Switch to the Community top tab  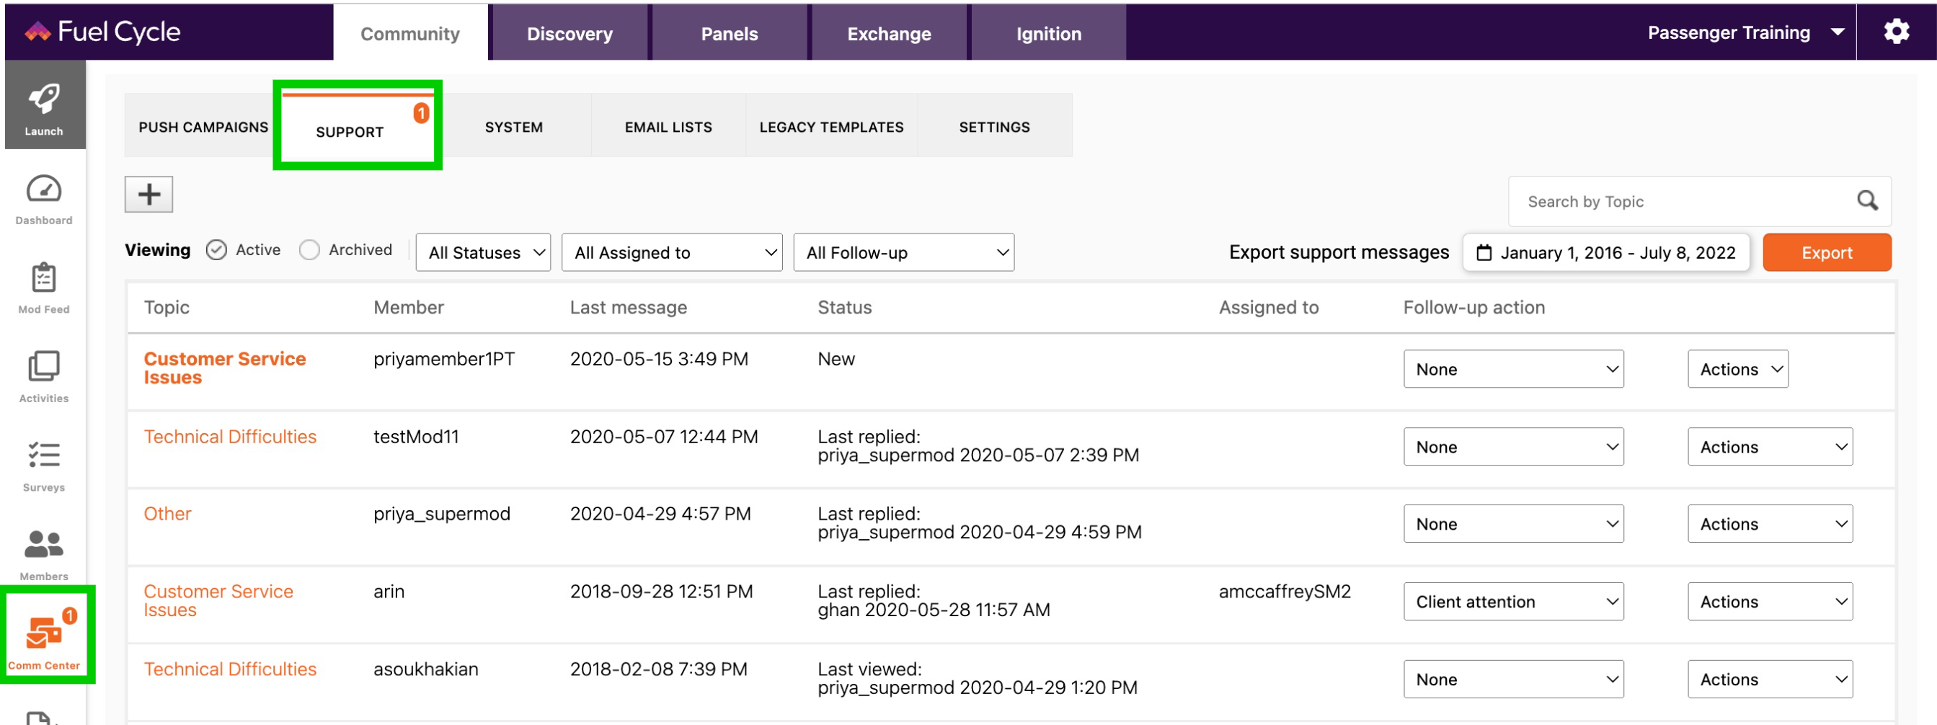point(411,33)
